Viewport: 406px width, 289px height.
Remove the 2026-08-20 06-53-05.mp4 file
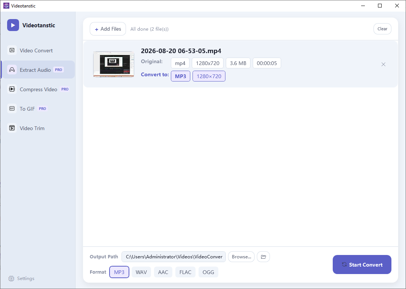pyautogui.click(x=384, y=64)
